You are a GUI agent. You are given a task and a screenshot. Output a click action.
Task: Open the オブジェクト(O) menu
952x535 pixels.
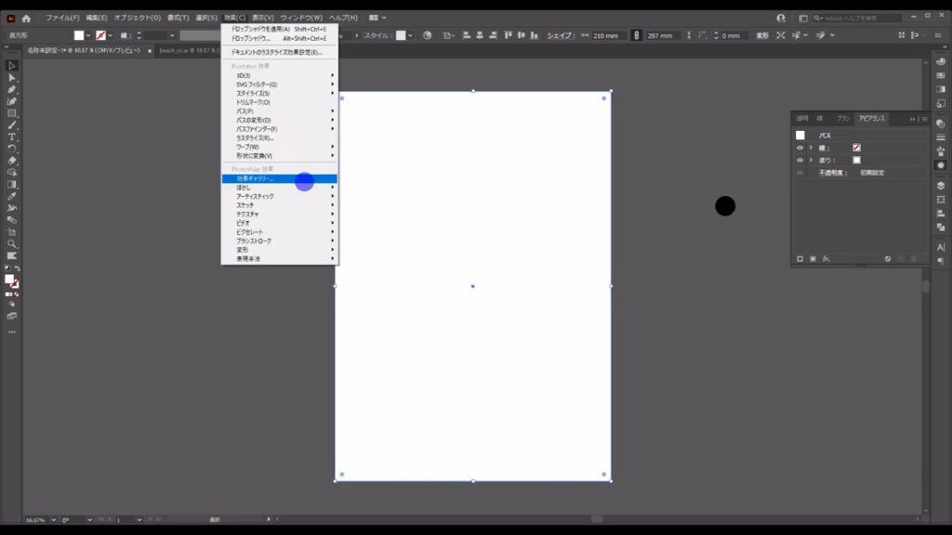(138, 19)
